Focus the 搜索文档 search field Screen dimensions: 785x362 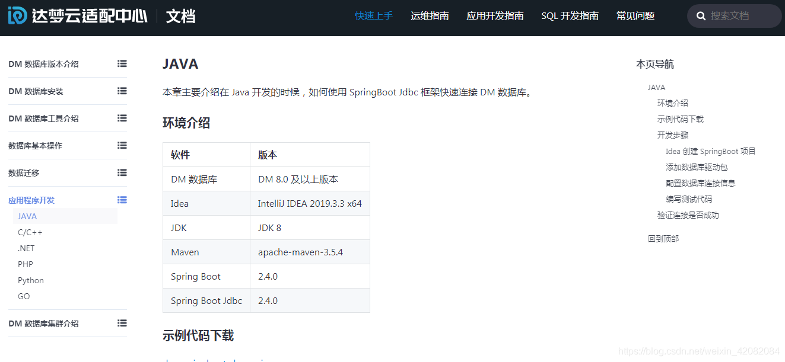click(x=734, y=16)
